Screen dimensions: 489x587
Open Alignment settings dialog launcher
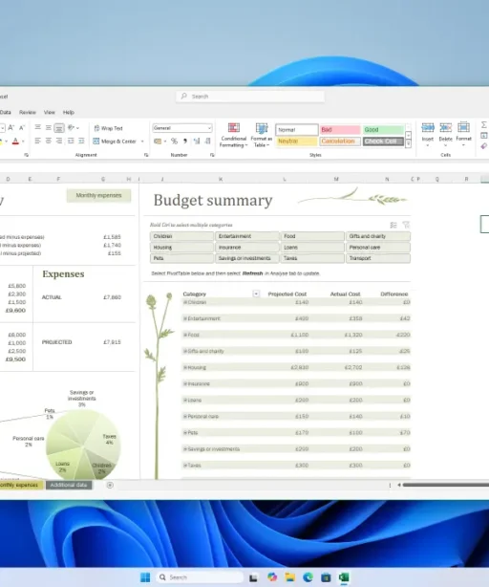(x=146, y=155)
